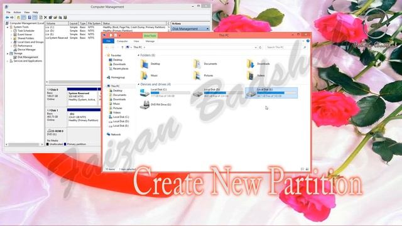This screenshot has height=226, width=402.
Task: Click Refresh icon beside This PC address bar
Action: [x=260, y=48]
